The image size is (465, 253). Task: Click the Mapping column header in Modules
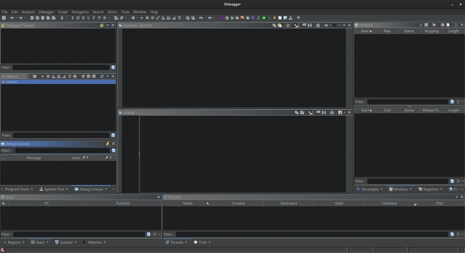432,31
